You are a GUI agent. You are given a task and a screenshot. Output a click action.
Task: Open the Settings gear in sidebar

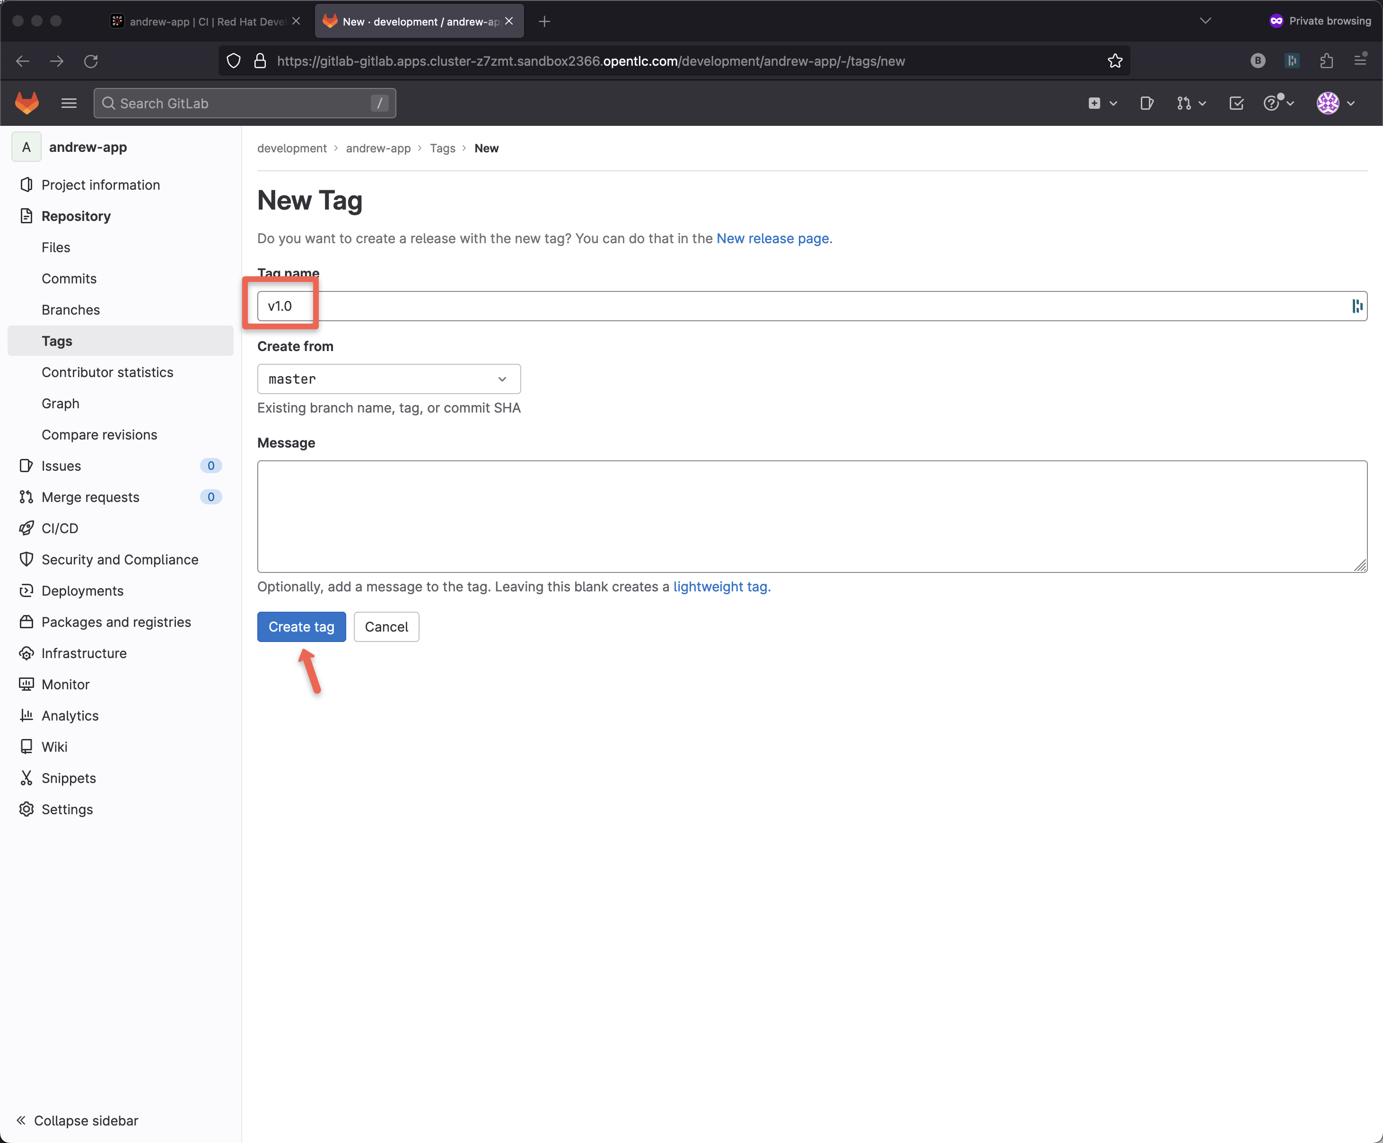click(67, 809)
